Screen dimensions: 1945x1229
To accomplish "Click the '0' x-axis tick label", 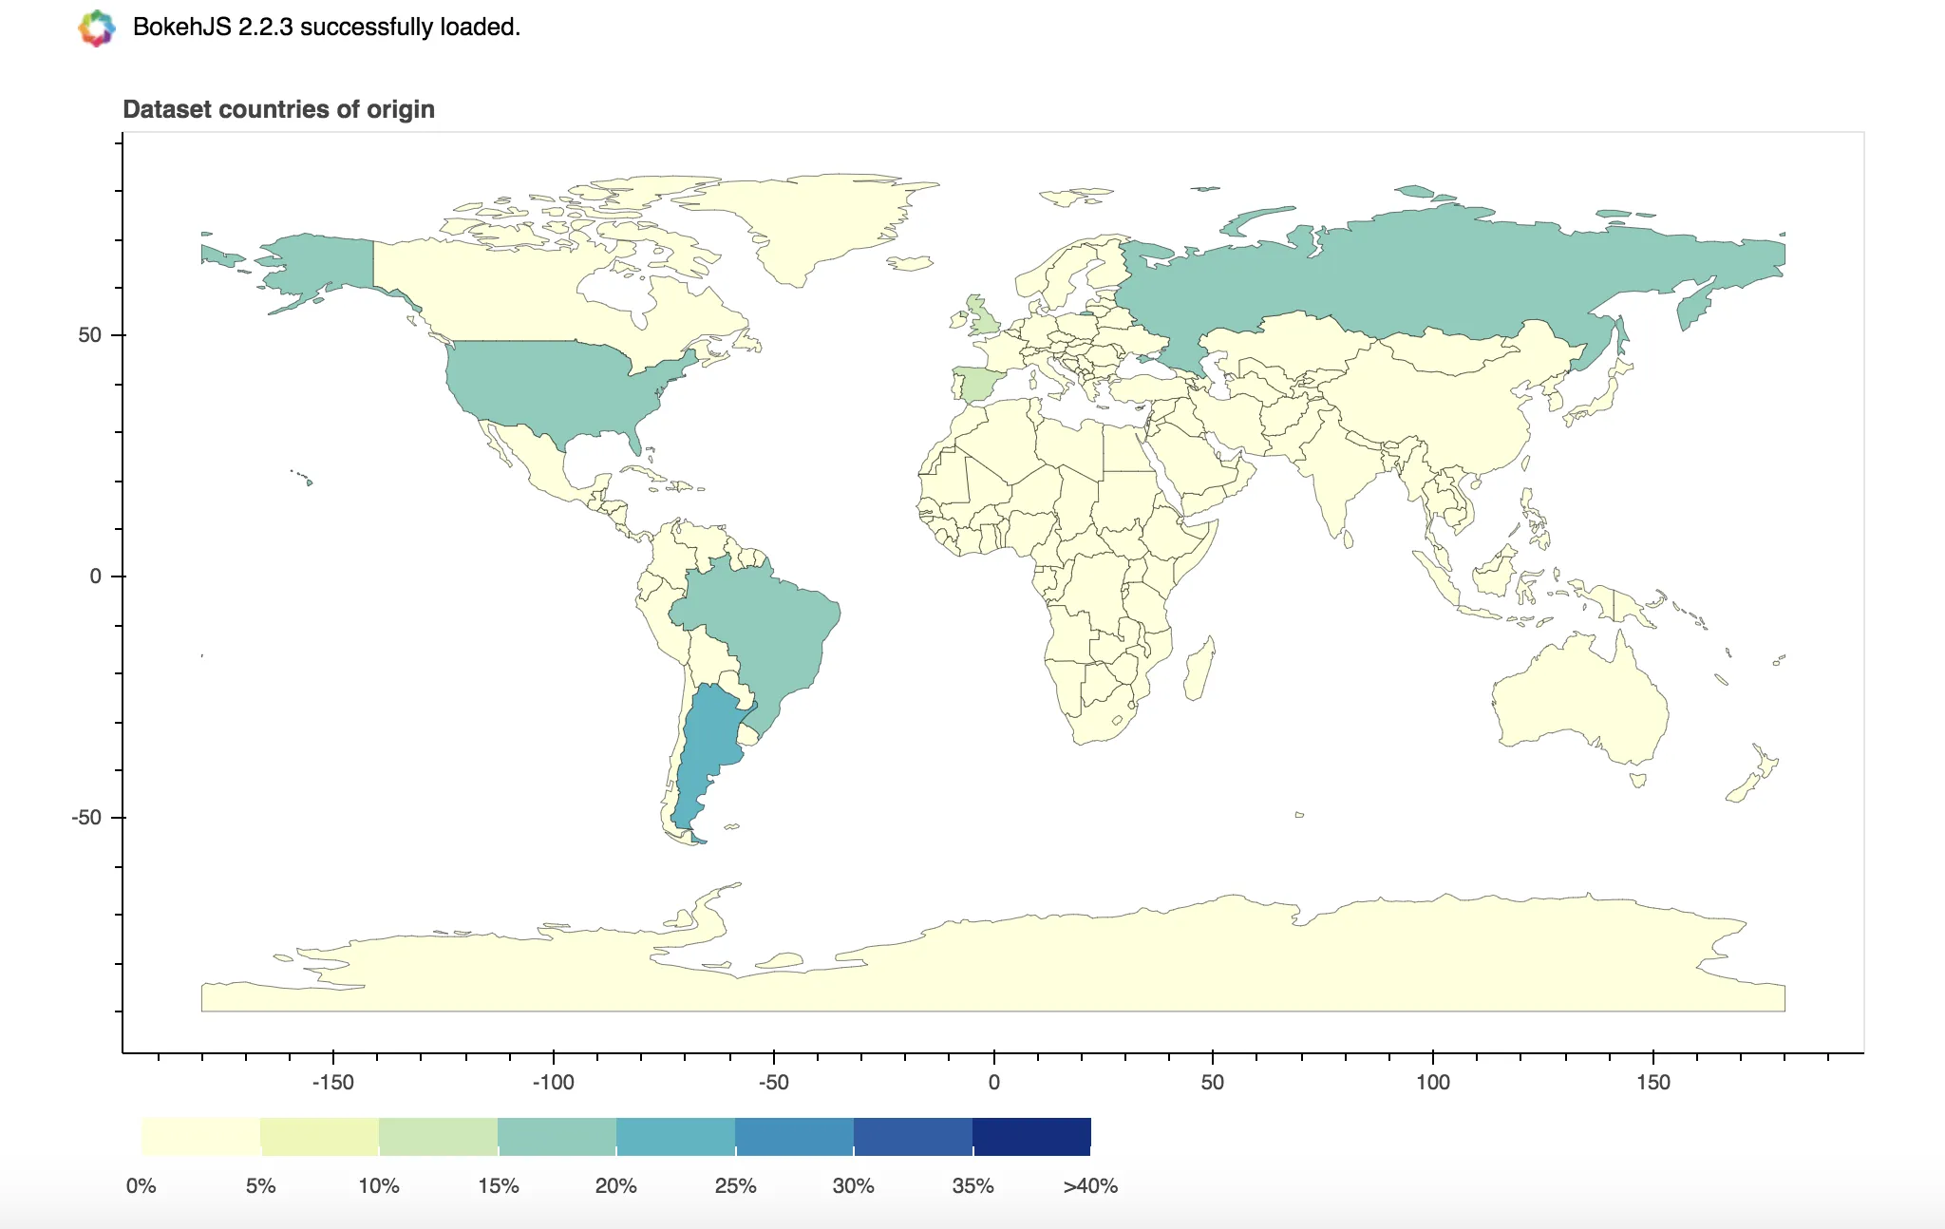I will point(993,1083).
